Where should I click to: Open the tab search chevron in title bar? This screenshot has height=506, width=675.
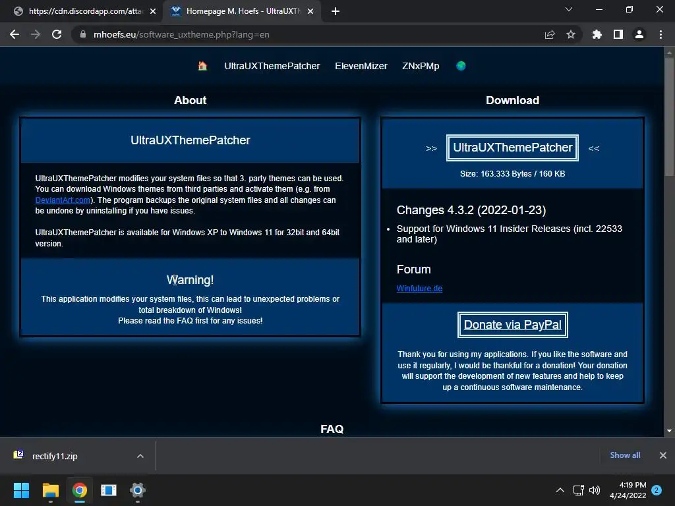point(569,9)
